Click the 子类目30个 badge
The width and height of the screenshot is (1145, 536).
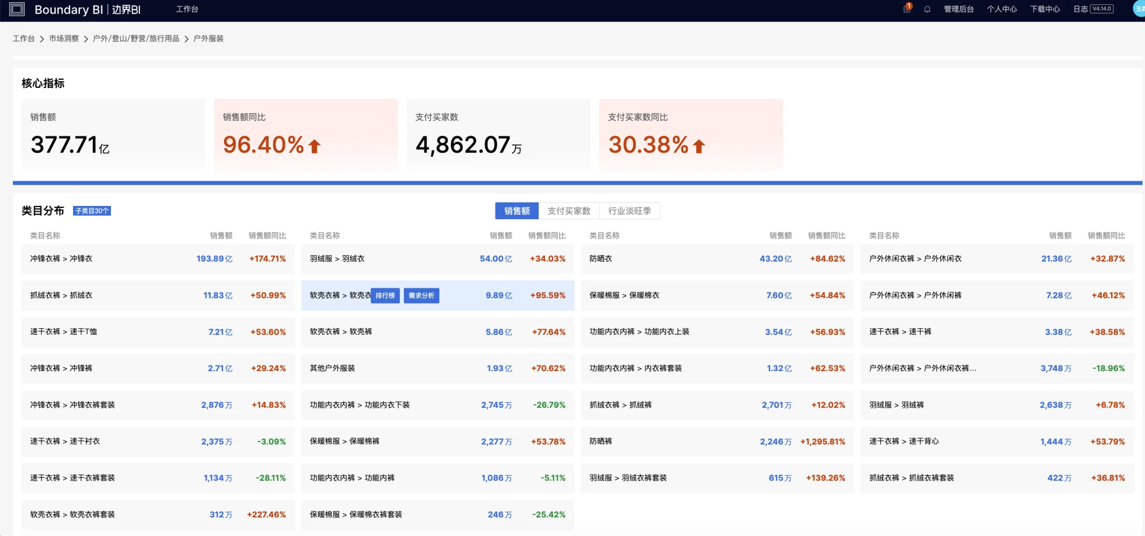92,211
